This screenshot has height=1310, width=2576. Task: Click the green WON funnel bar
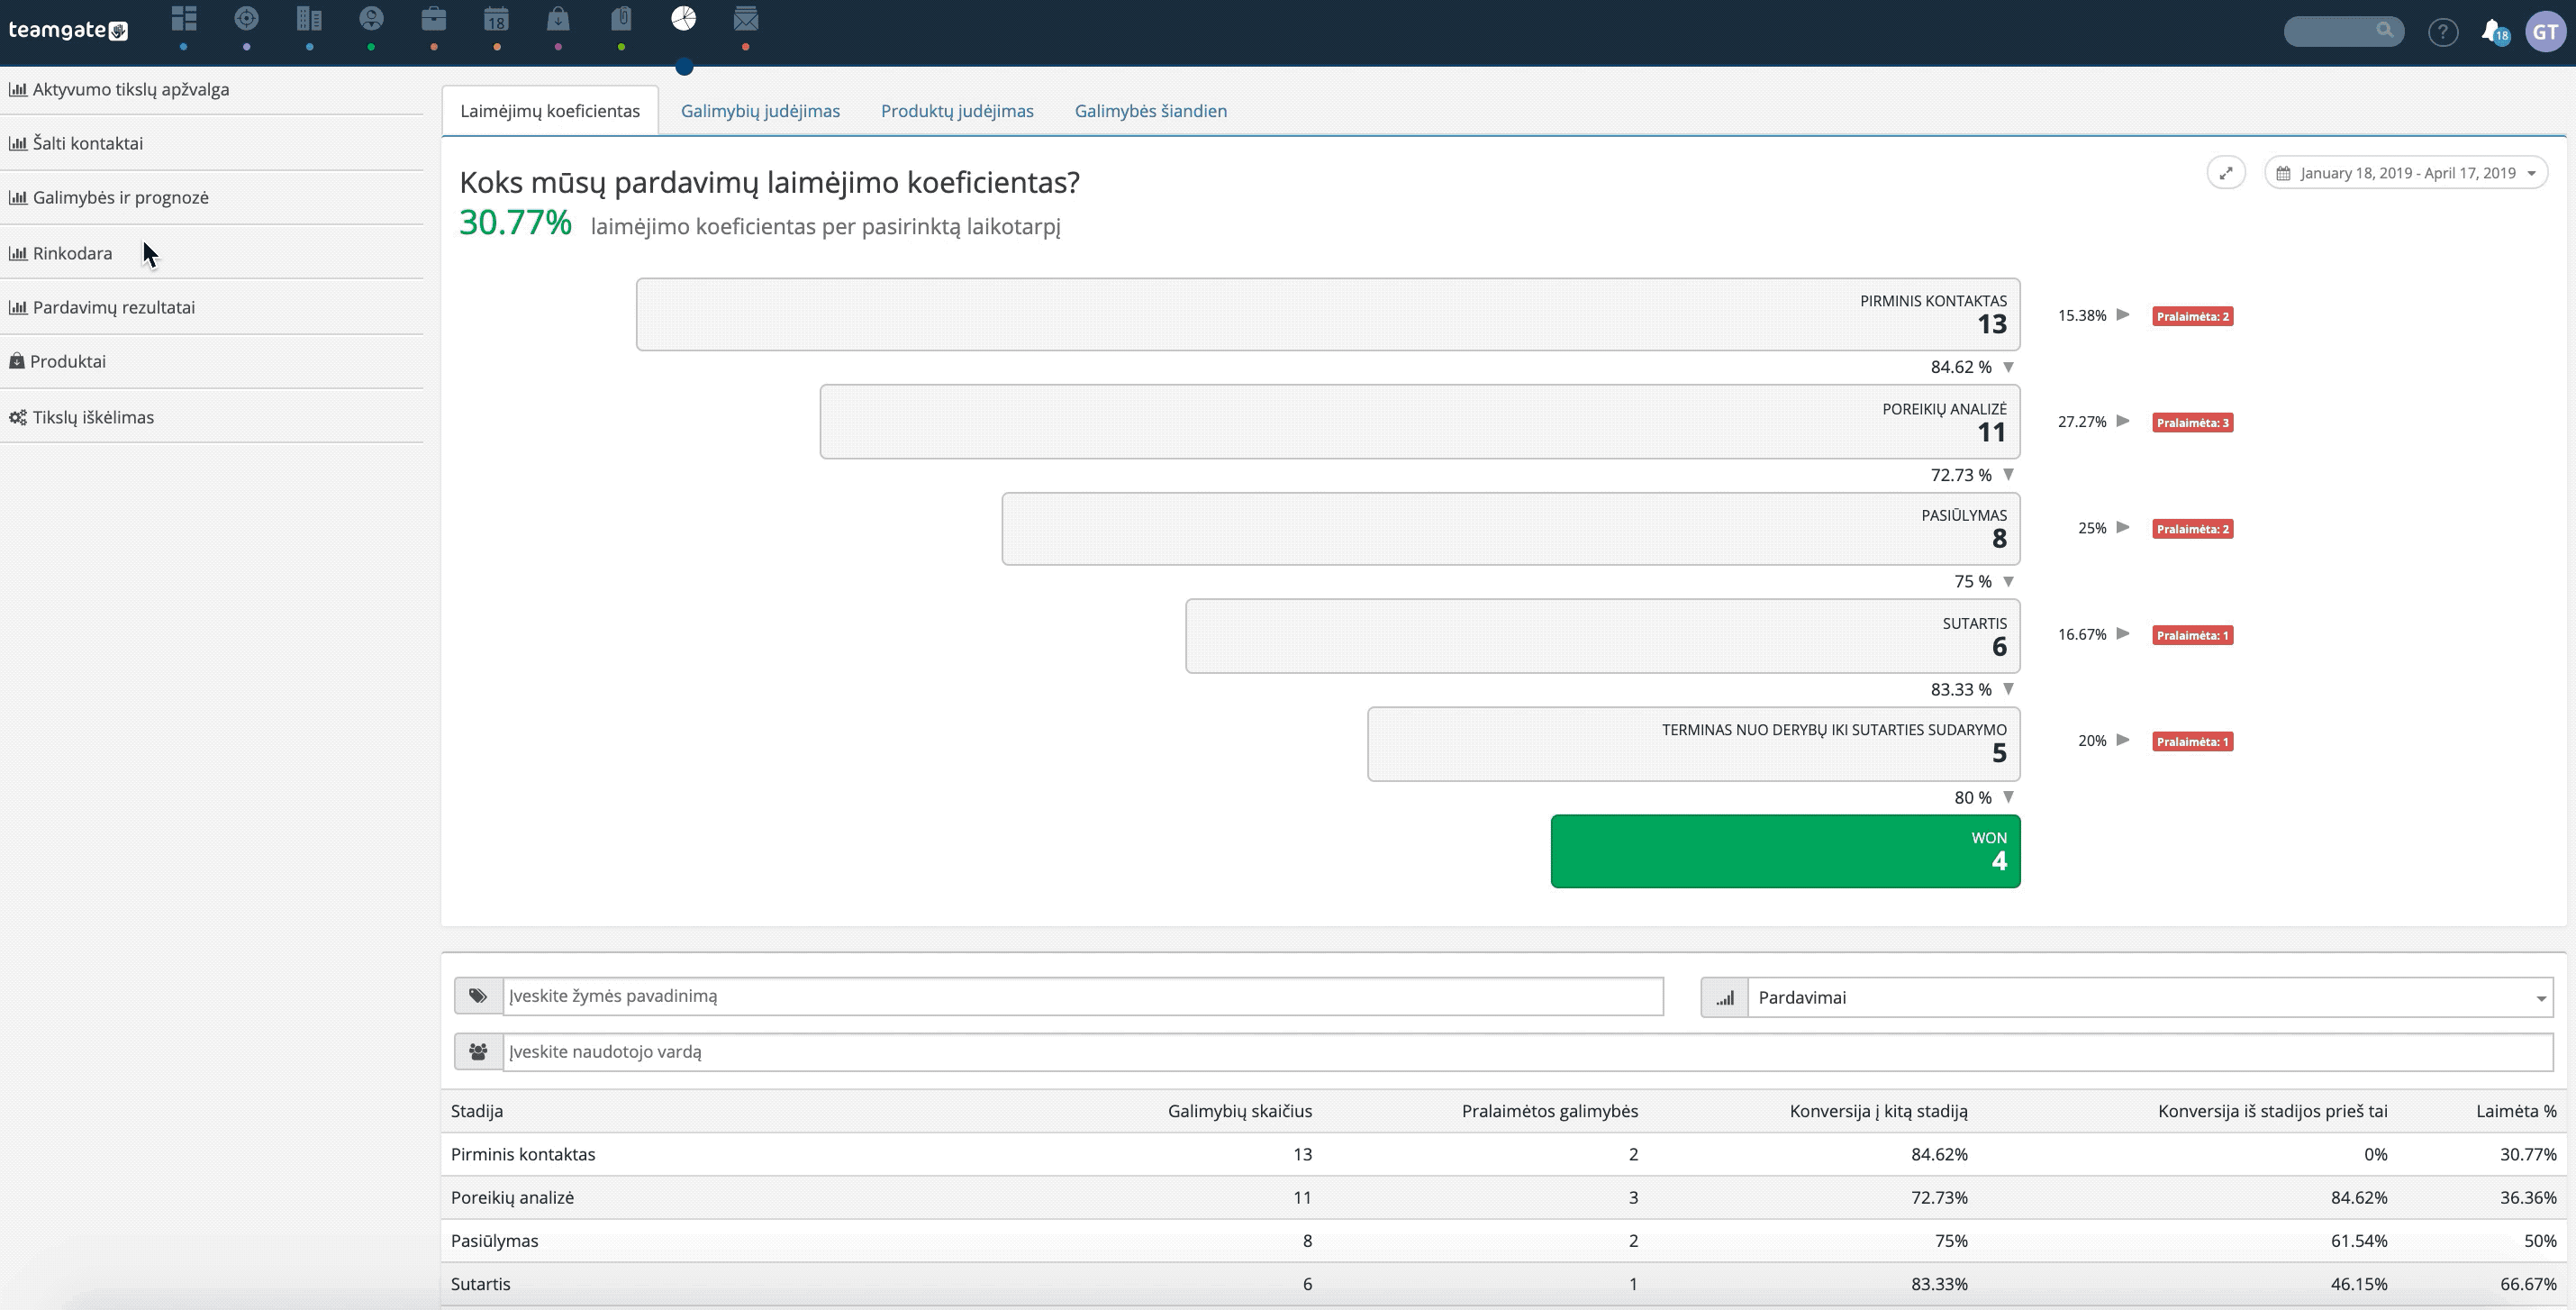[x=1786, y=851]
